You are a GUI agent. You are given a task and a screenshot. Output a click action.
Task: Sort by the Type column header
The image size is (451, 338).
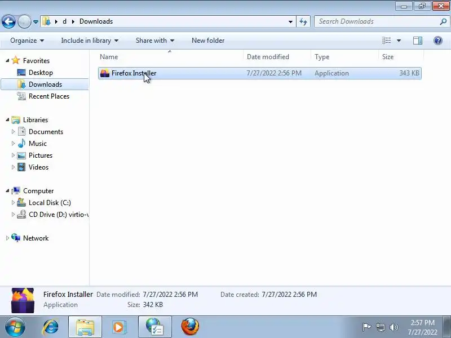coord(344,57)
